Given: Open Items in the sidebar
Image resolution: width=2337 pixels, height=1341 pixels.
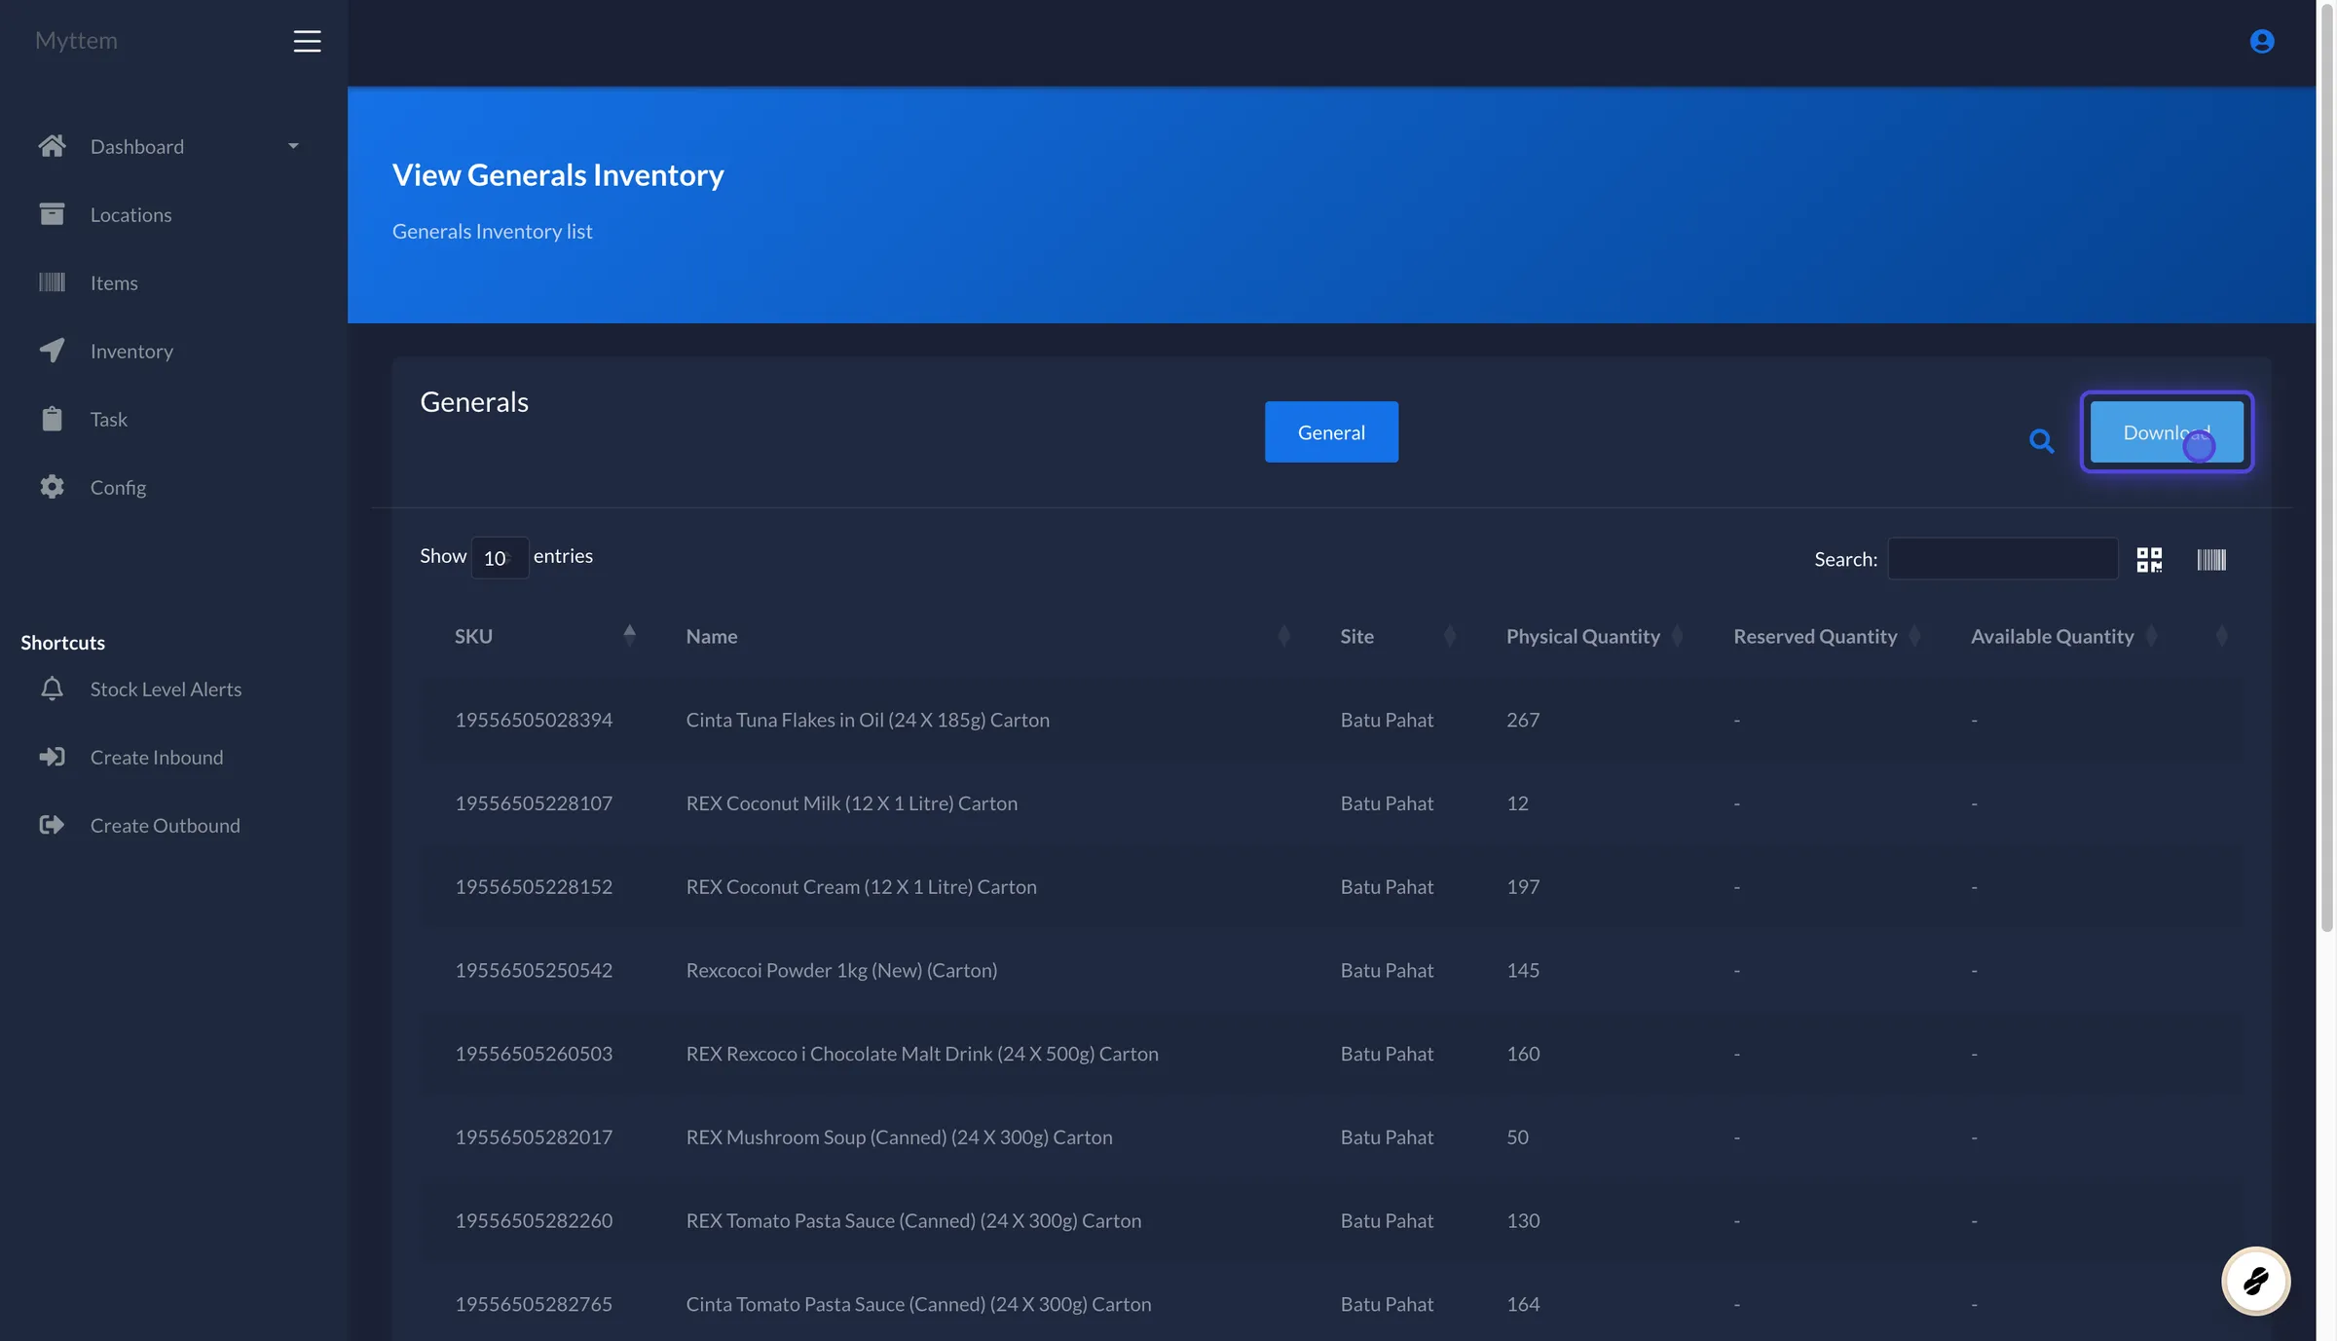Looking at the screenshot, I should (114, 282).
